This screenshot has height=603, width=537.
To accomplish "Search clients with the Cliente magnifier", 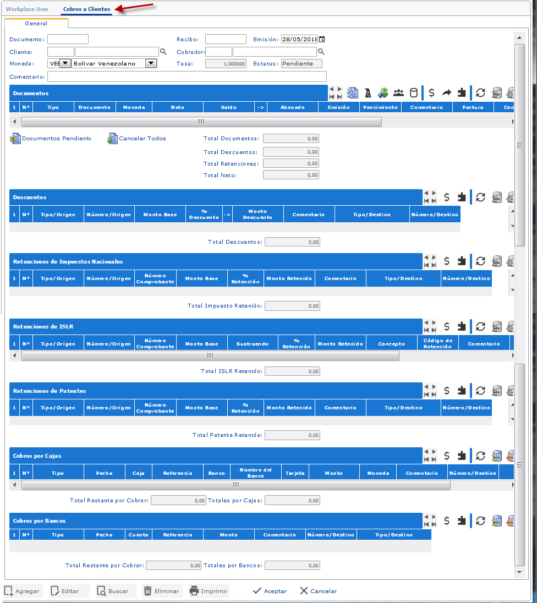I will point(163,52).
